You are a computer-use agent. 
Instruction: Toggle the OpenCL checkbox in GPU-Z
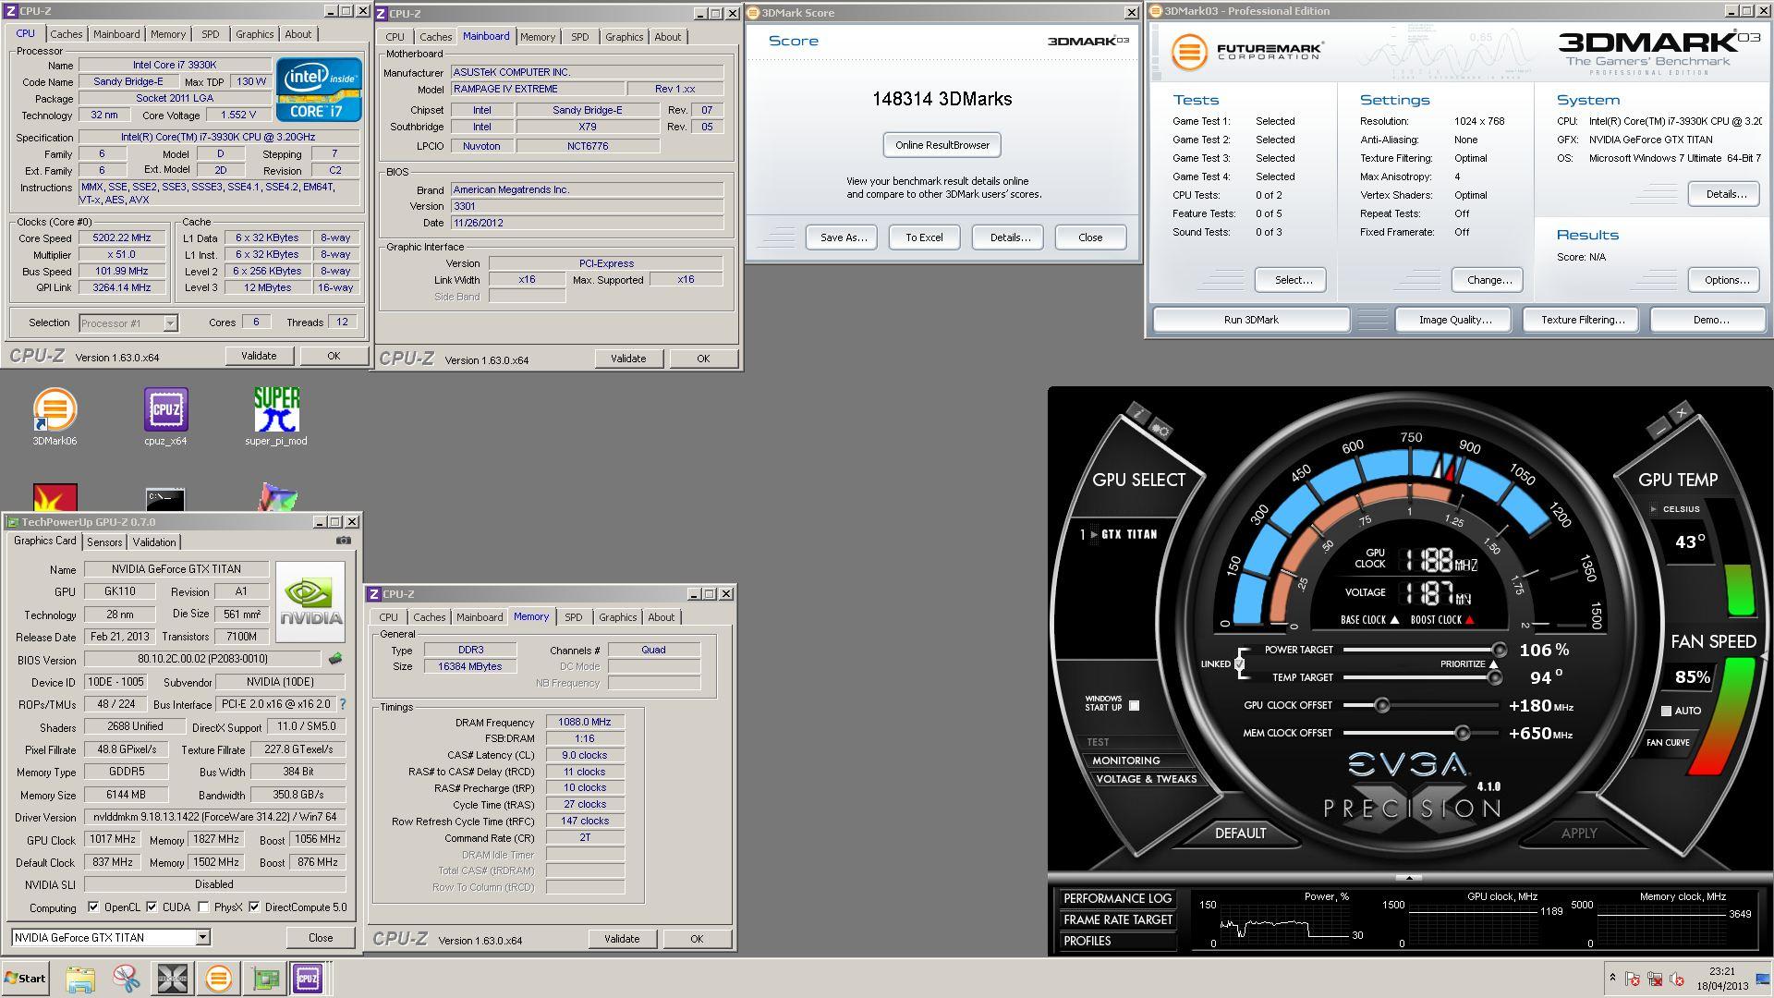click(93, 907)
